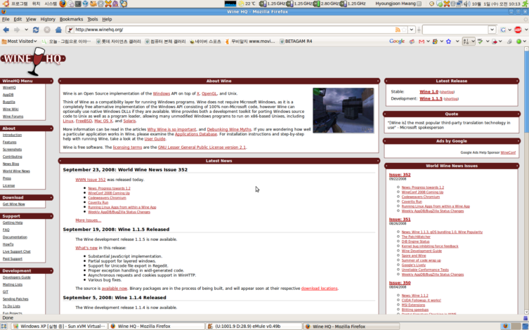This screenshot has width=529, height=330.
Task: Open the Help menu
Action: coord(107,19)
